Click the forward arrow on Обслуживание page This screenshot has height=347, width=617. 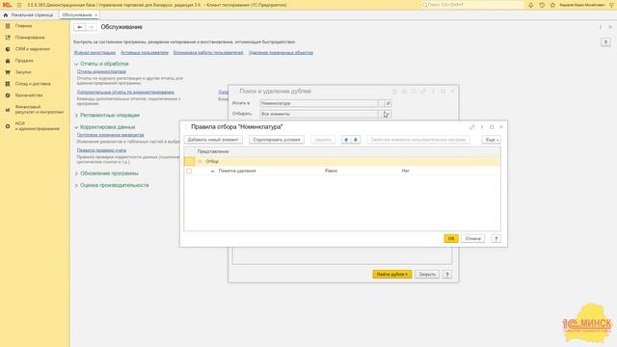[91, 27]
